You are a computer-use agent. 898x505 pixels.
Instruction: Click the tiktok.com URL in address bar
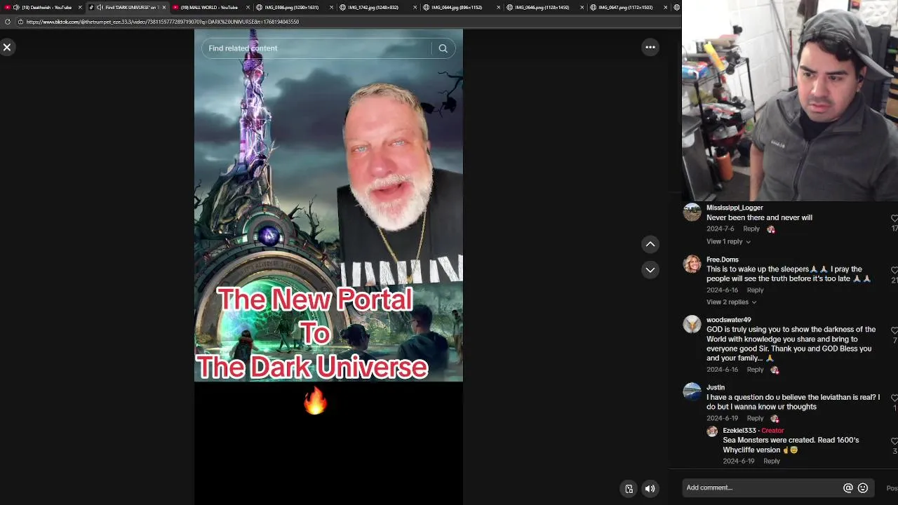pos(163,22)
